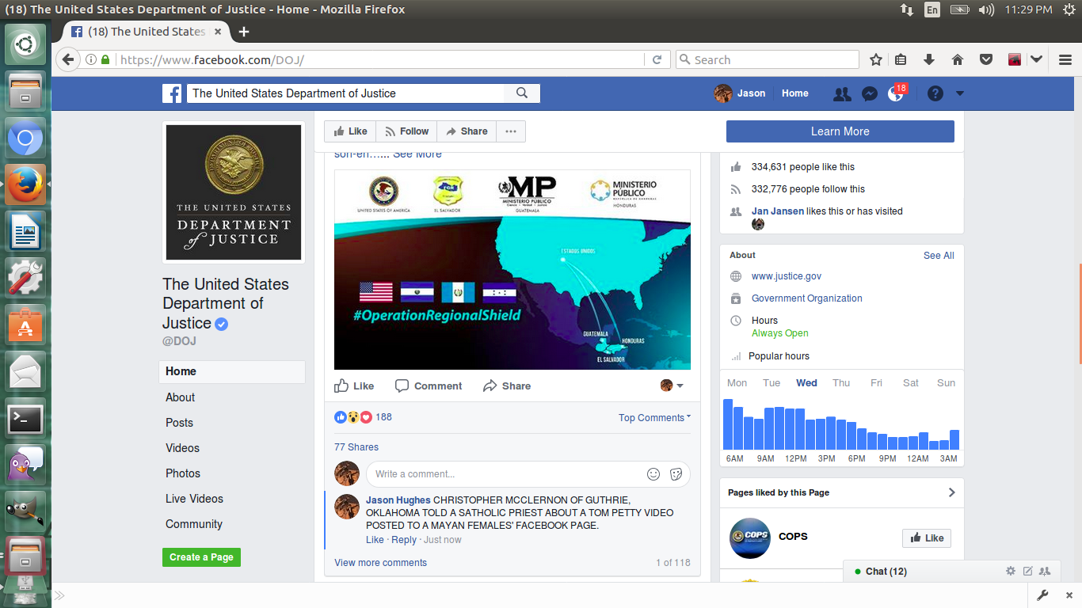The image size is (1082, 608).
Task: Click See More on post text
Action: coord(417,154)
